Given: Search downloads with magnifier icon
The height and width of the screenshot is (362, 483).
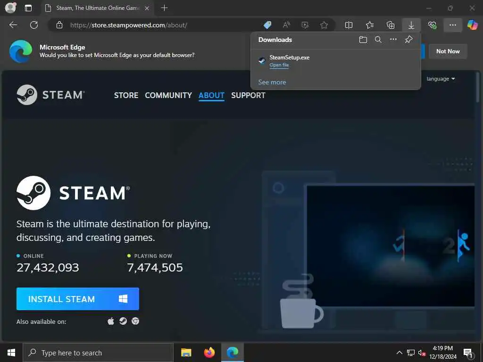Looking at the screenshot, I should [x=378, y=40].
